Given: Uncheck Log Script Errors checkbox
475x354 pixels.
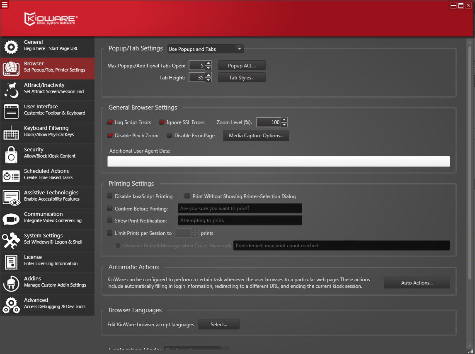Looking at the screenshot, I should coord(110,122).
